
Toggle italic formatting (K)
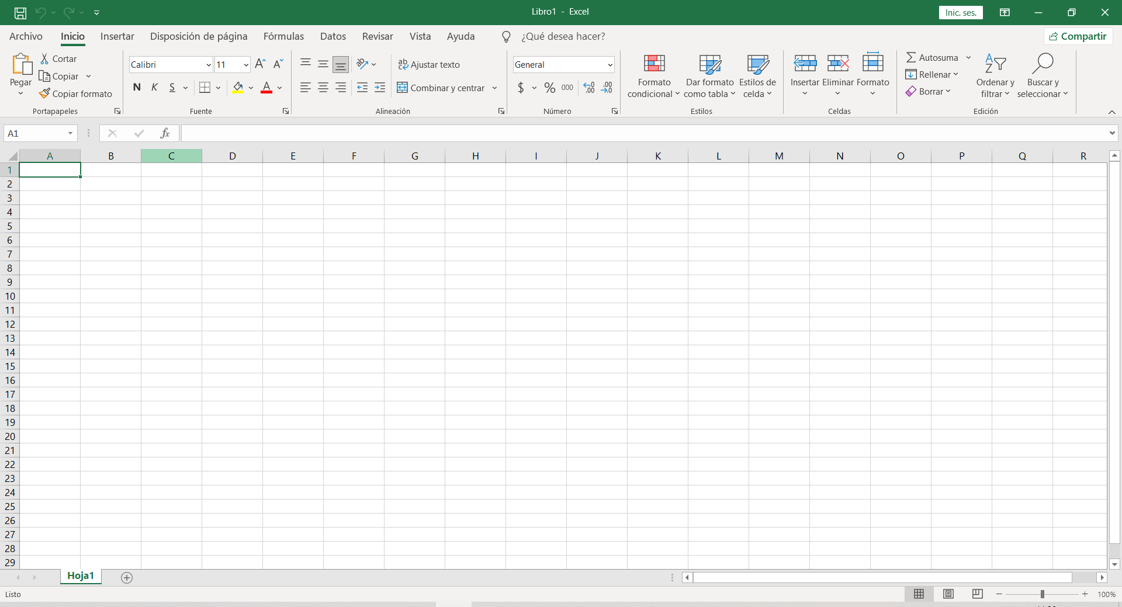(x=154, y=88)
